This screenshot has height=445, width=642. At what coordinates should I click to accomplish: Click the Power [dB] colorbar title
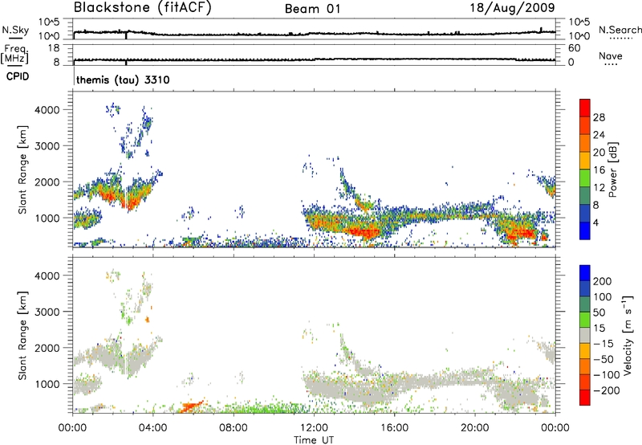pos(613,169)
